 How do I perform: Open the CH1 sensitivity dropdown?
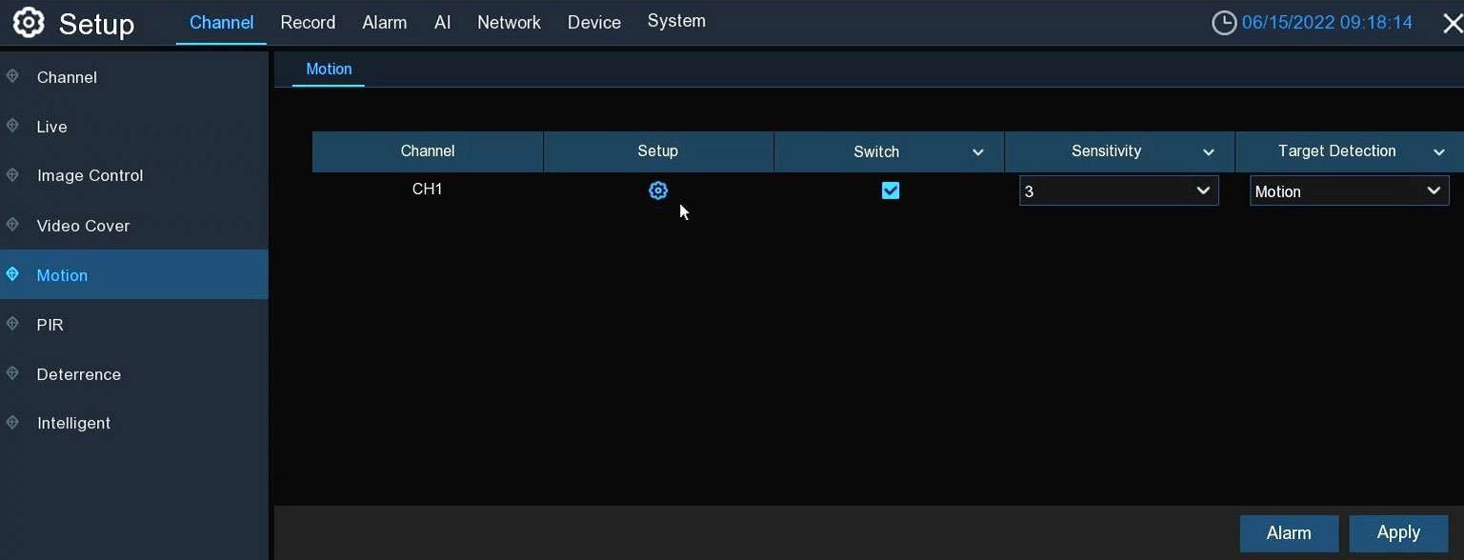pos(1118,191)
